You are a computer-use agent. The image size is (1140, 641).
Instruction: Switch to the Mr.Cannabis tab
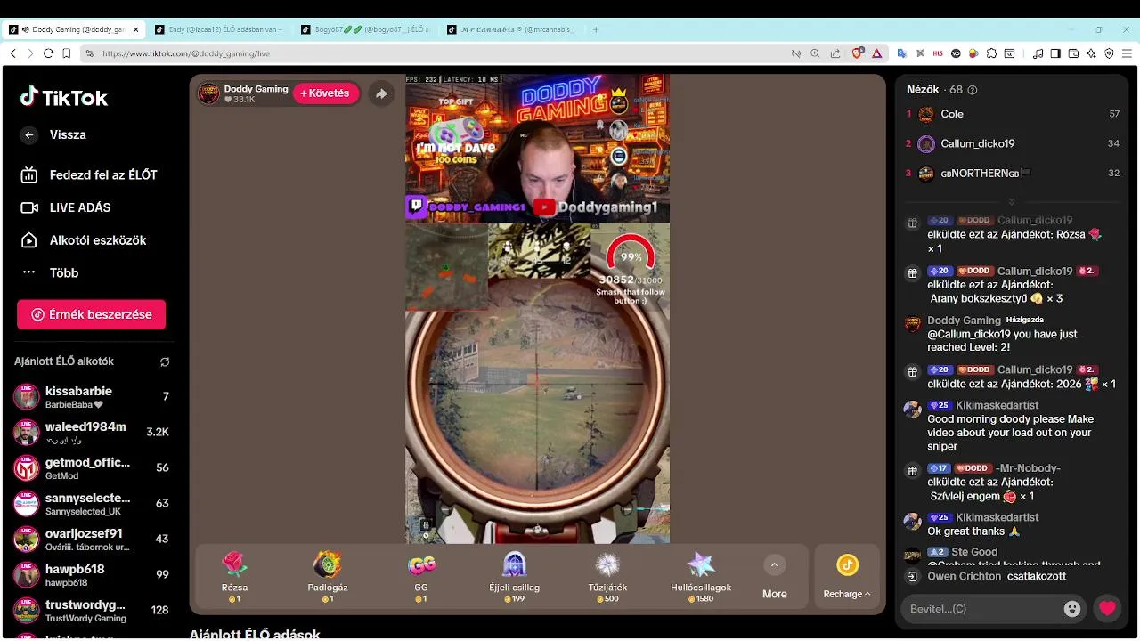pos(511,29)
